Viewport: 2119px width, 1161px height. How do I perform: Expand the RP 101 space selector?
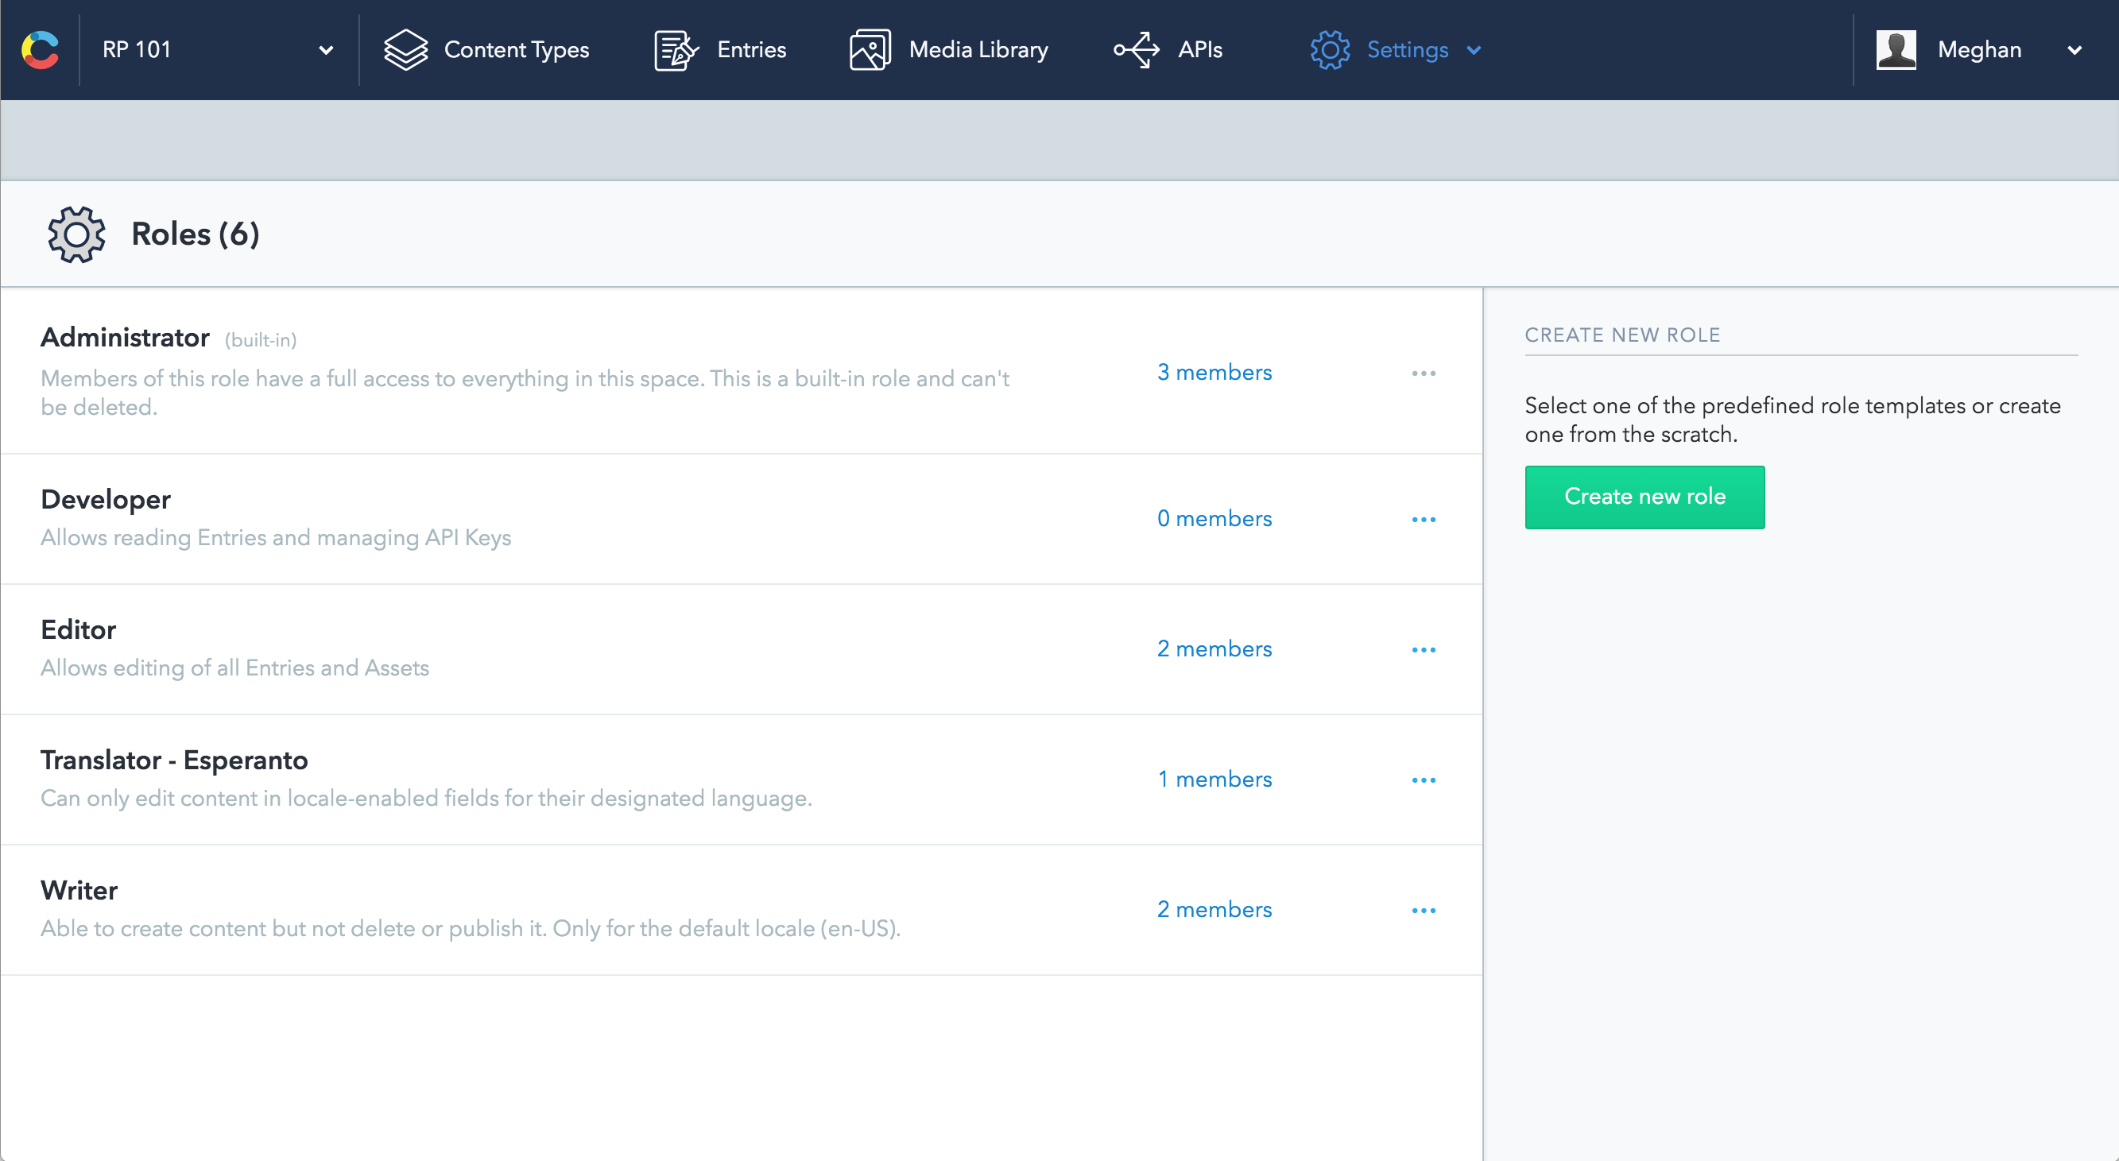point(326,50)
